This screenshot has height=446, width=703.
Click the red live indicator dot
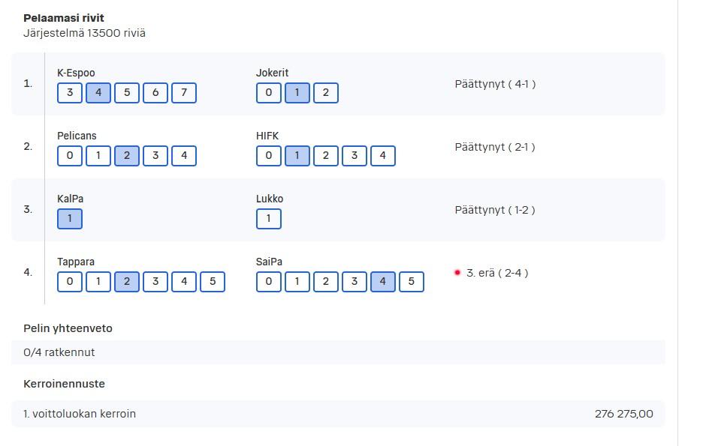click(x=457, y=272)
